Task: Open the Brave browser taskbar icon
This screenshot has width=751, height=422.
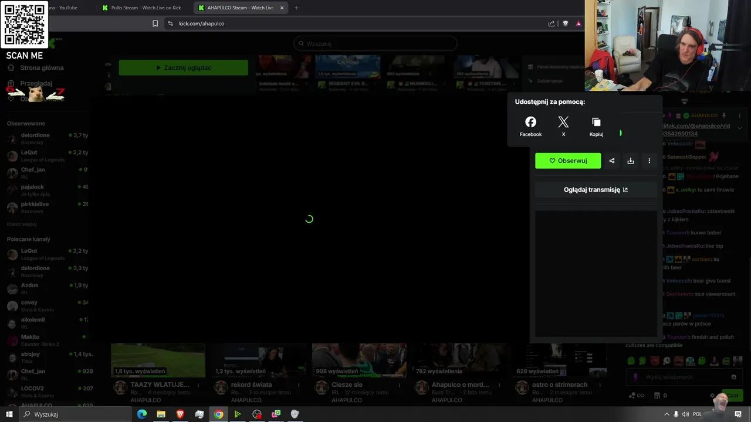Action: (x=180, y=414)
